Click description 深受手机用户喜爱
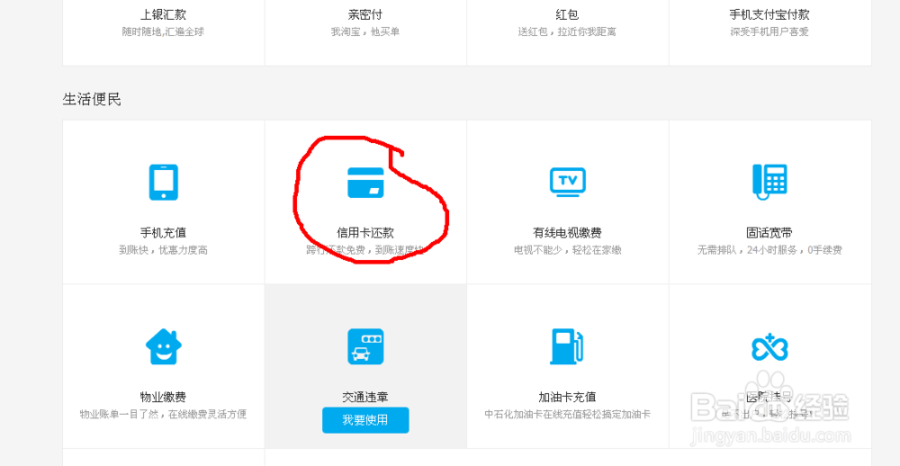The height and width of the screenshot is (466, 900). click(769, 32)
